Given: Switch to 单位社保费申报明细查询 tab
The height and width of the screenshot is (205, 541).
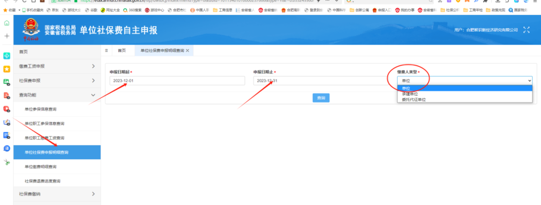Looking at the screenshot, I should pos(162,51).
